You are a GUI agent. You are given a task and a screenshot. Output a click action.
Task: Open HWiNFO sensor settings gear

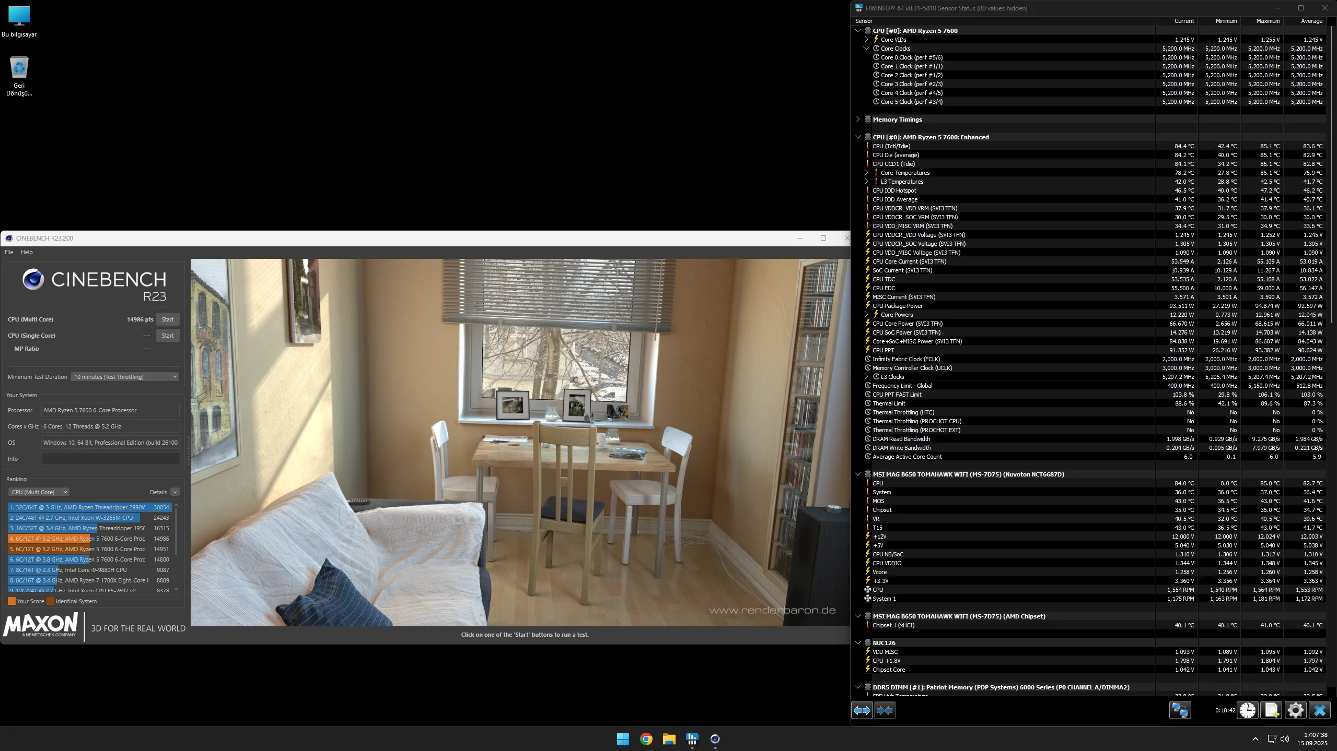click(1295, 710)
